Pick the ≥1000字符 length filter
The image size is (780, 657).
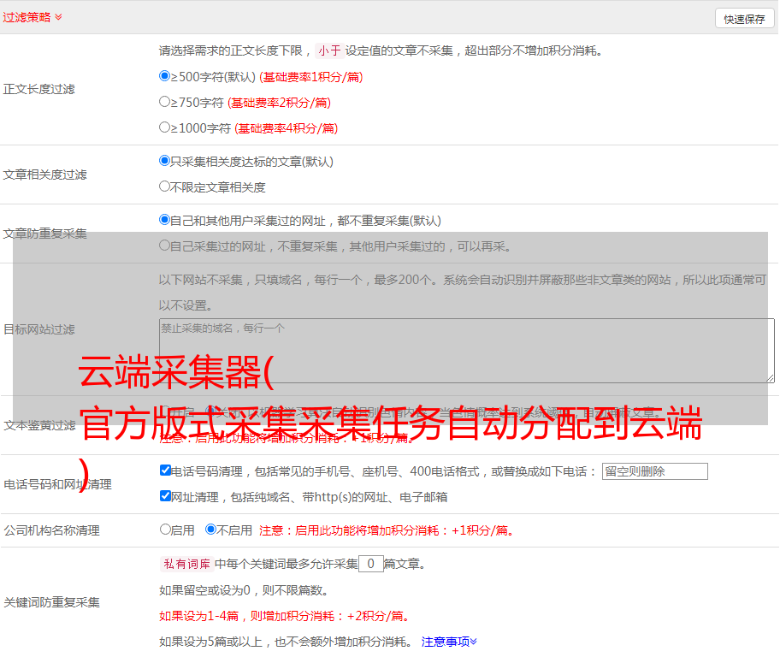coord(165,127)
